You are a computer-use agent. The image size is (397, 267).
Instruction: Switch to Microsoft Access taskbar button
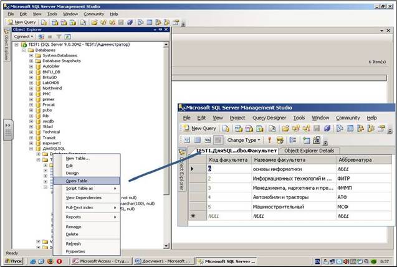[x=101, y=261]
